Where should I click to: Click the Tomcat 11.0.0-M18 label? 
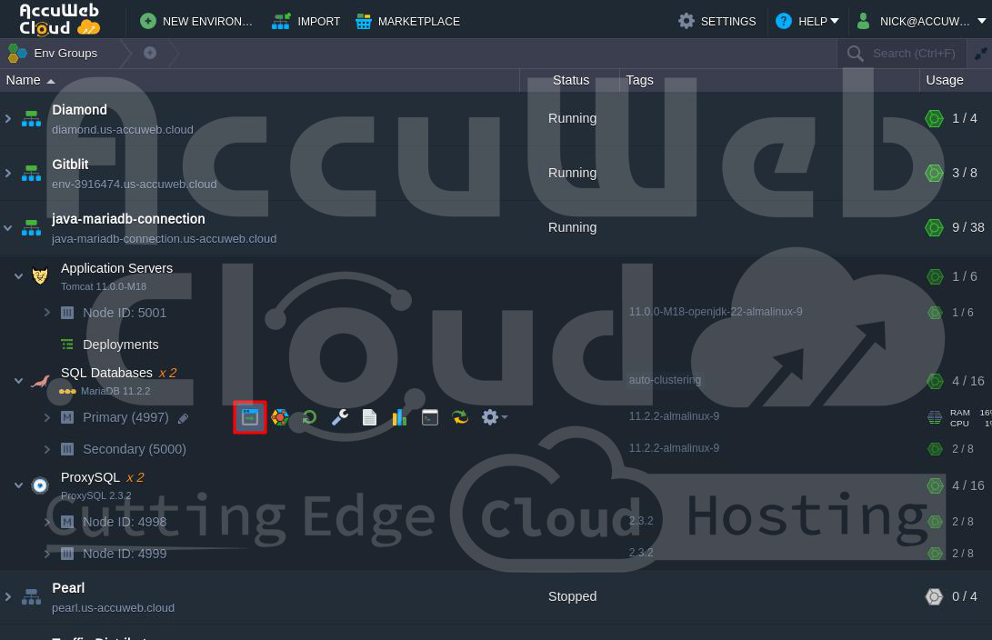104,286
